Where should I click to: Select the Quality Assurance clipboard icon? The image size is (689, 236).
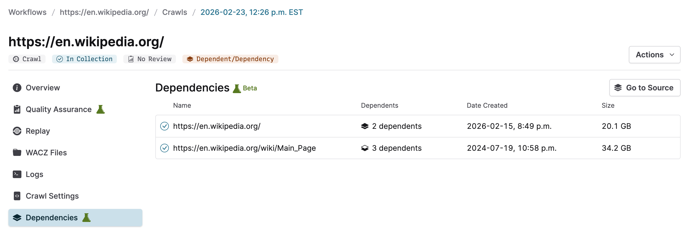[17, 109]
